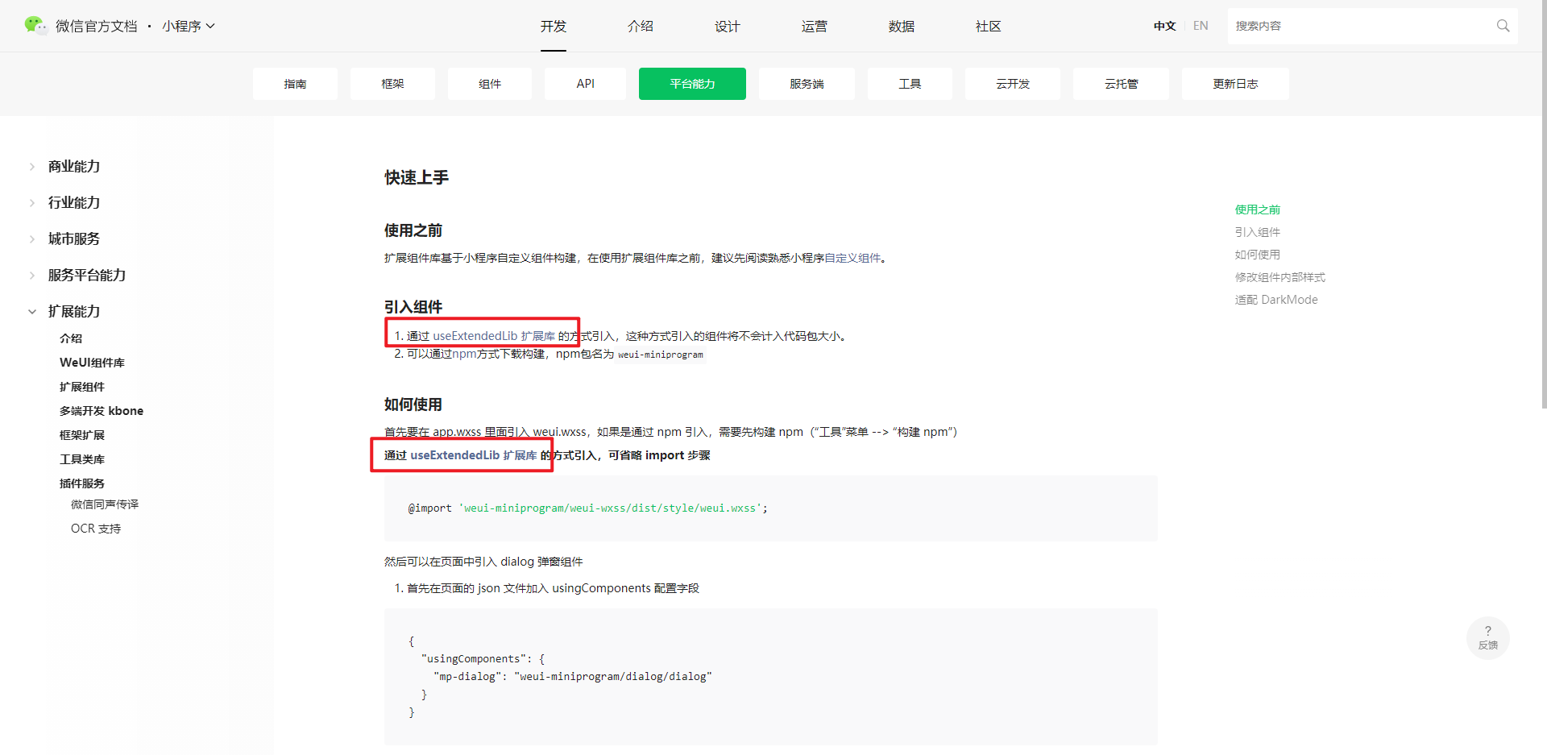
Task: Open 插件服务 in the sidebar
Action: (x=82, y=483)
